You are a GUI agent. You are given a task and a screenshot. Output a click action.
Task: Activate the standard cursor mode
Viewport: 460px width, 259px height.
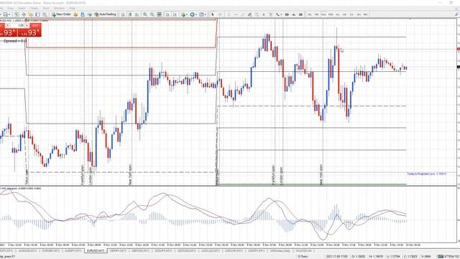point(213,14)
